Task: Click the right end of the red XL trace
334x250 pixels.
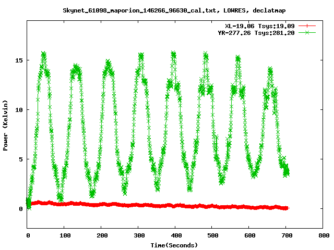Action: tap(286, 208)
